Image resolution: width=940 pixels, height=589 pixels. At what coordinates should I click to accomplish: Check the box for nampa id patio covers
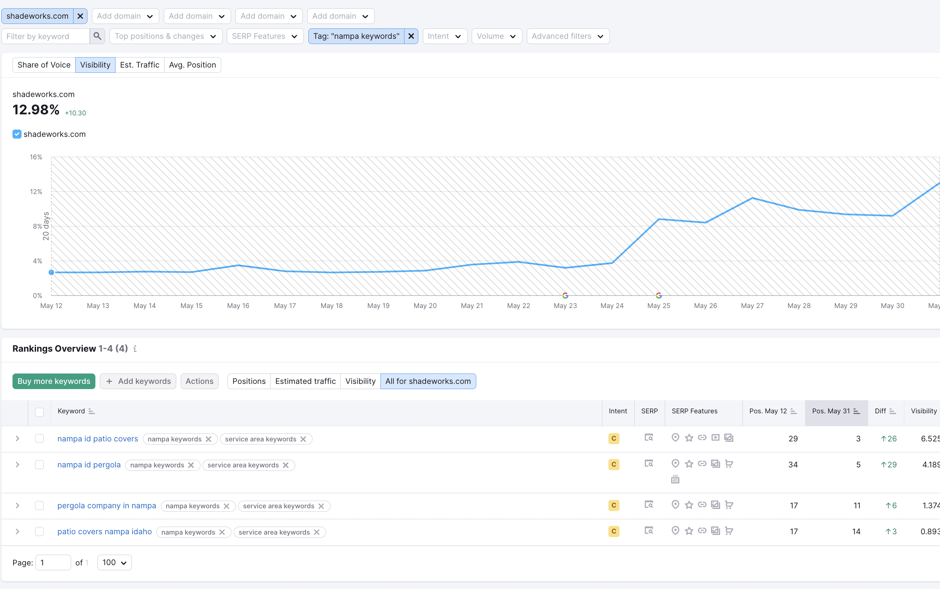40,439
